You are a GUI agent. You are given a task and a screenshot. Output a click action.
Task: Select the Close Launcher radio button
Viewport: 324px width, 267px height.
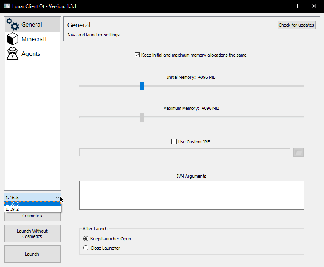point(85,248)
